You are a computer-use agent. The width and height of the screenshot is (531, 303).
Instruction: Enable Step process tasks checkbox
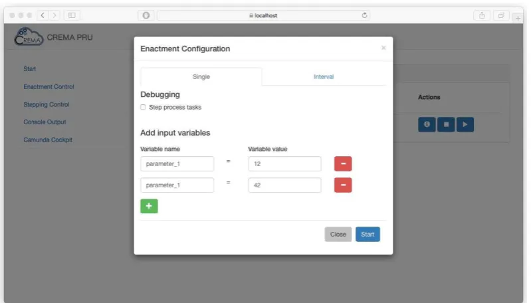click(143, 107)
